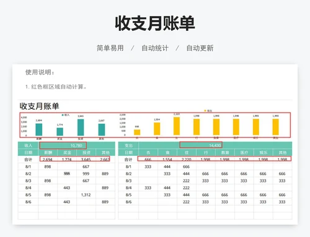Viewport: 310px width, 237px height.
Task: Click the 食 column header
Action: 167,153
